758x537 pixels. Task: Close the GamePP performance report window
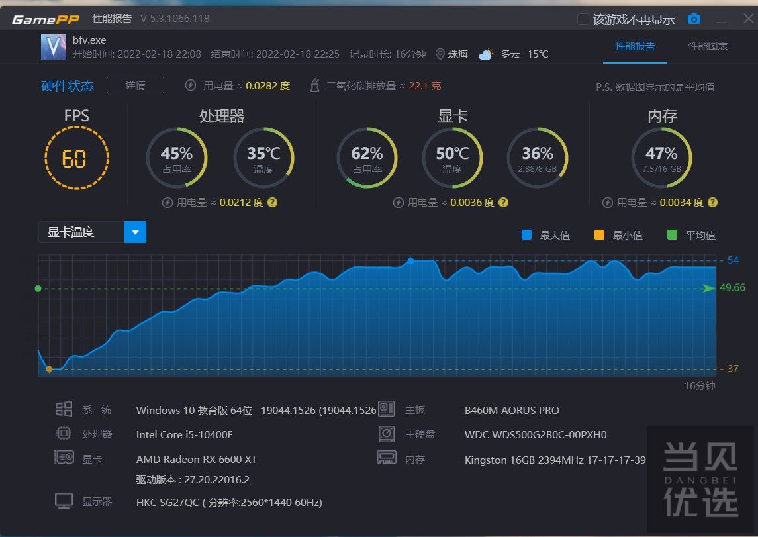748,19
